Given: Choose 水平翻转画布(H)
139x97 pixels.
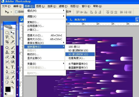Looking at the screenshot, I should pos(80,64).
